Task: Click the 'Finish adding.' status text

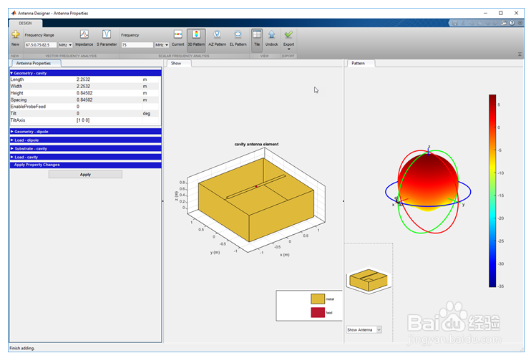Action: pyautogui.click(x=22, y=348)
